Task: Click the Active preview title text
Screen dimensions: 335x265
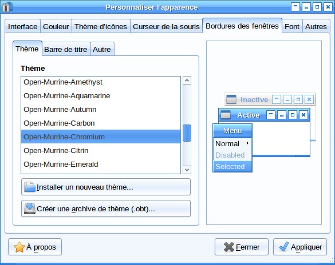Action: pyautogui.click(x=249, y=115)
